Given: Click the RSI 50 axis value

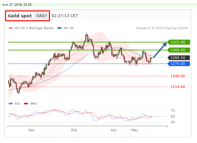Looking at the screenshot, I should tap(173, 116).
